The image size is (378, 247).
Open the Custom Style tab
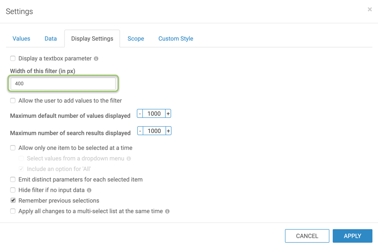(176, 38)
